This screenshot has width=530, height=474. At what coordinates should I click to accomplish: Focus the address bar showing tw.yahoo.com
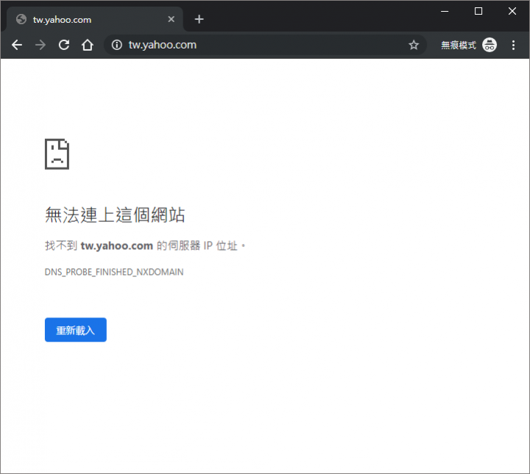point(265,45)
